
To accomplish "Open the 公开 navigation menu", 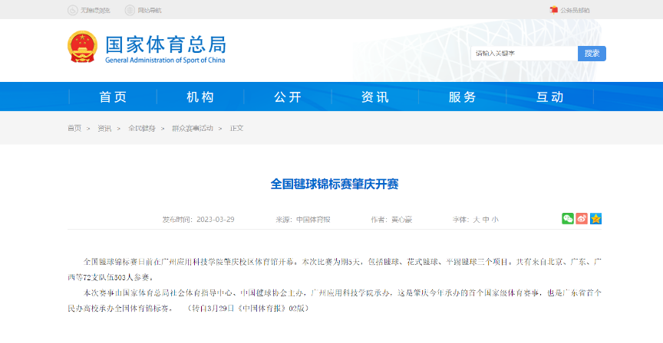I will tap(288, 97).
